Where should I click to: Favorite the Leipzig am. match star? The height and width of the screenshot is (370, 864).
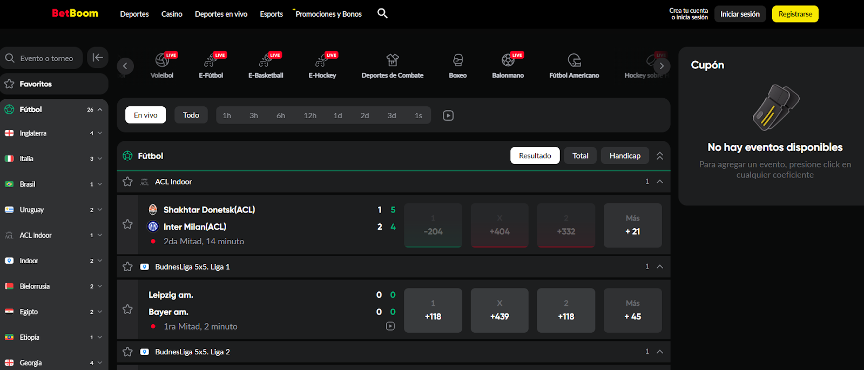click(127, 309)
